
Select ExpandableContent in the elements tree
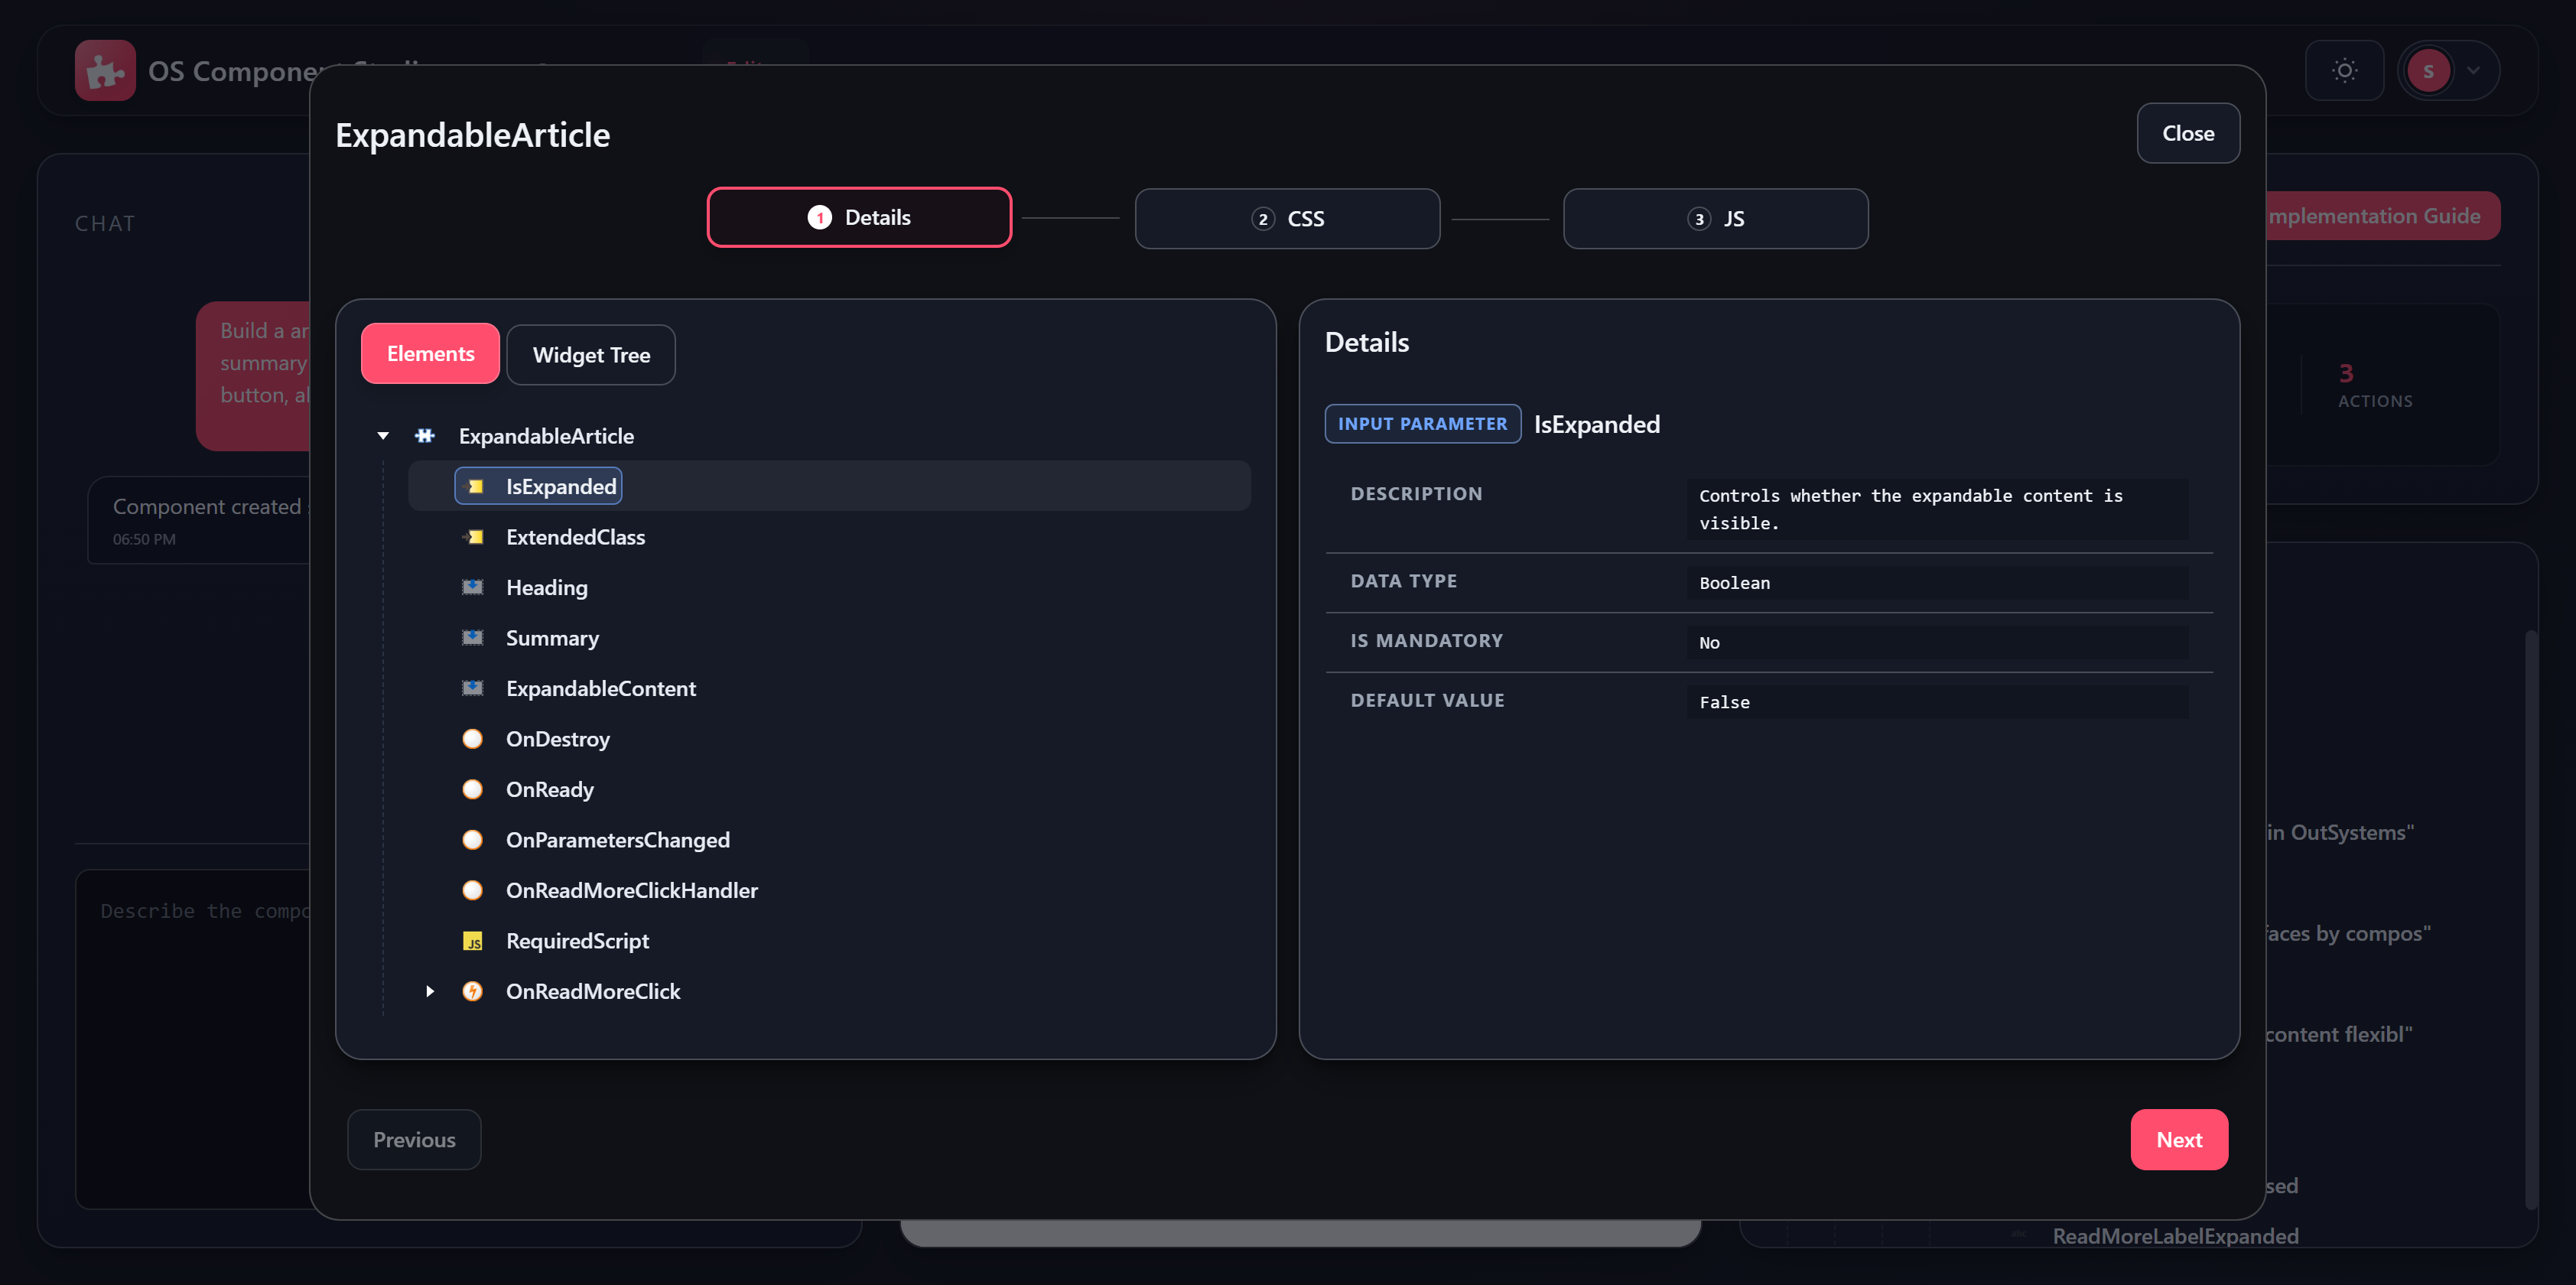[x=601, y=688]
